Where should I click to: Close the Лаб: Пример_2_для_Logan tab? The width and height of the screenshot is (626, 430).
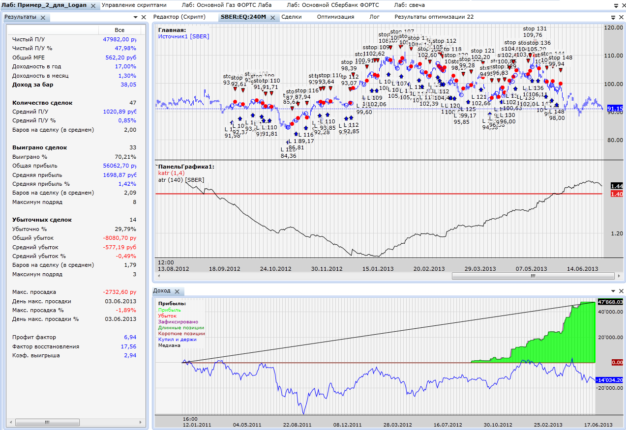[x=93, y=5]
